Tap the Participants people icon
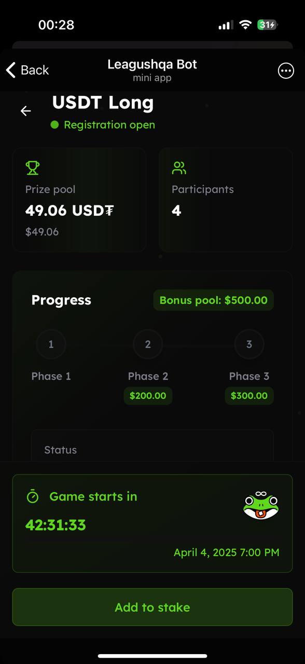 point(179,168)
